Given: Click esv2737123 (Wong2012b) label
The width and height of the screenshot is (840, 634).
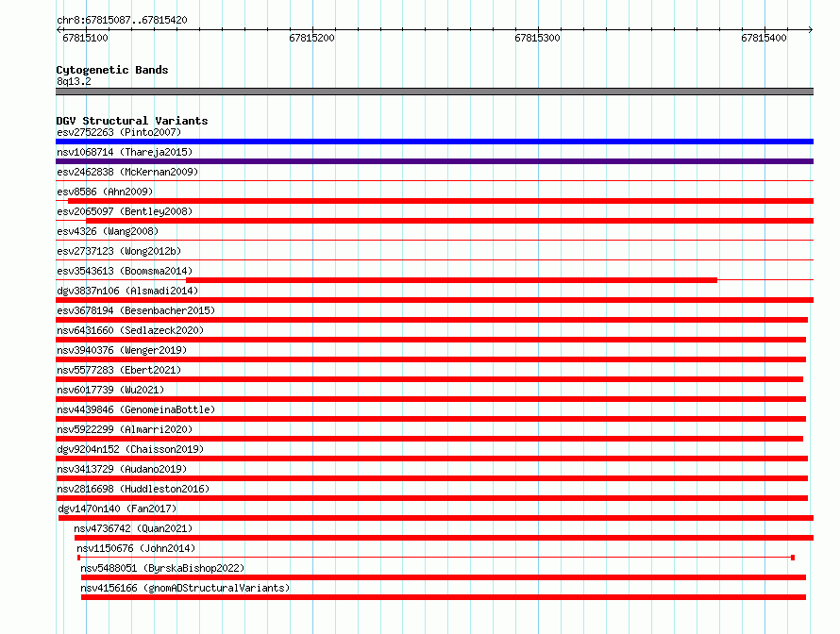Looking at the screenshot, I should click(x=119, y=251).
